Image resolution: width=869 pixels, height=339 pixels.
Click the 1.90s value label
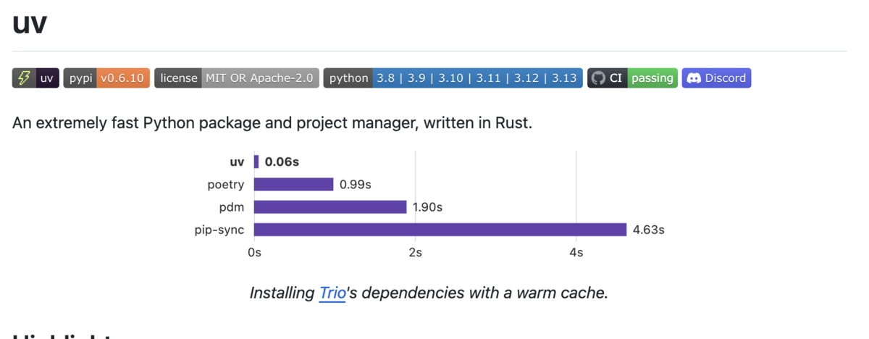(x=427, y=207)
